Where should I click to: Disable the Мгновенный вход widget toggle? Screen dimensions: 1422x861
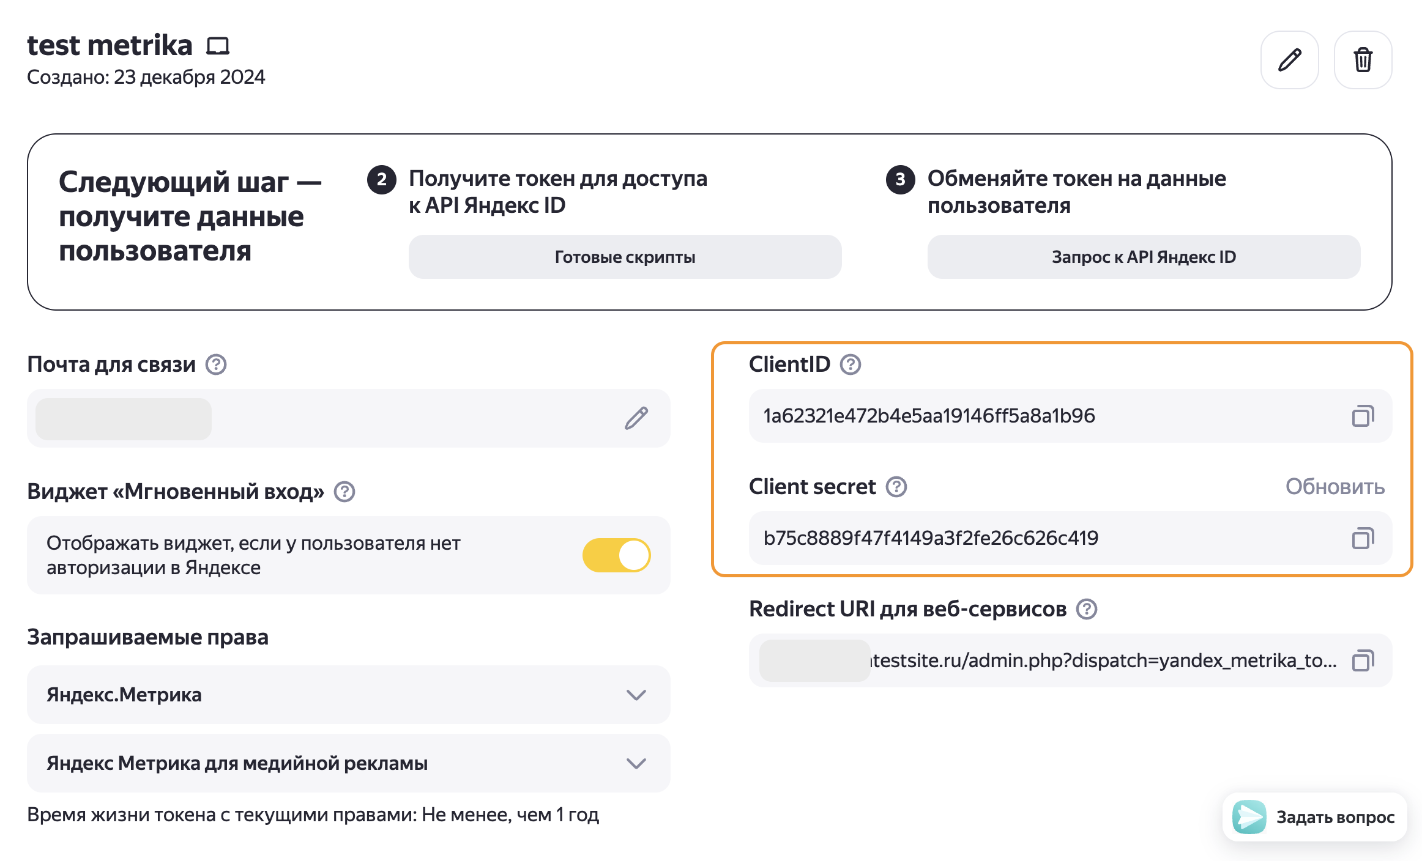(x=616, y=555)
